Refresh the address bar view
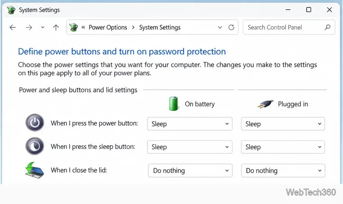Image resolution: width=343 pixels, height=204 pixels. (x=231, y=27)
